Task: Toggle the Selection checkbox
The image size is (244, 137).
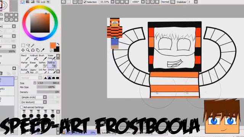Action: click(x=85, y=2)
